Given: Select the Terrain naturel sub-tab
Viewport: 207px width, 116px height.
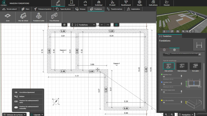Looking at the screenshot, I should pos(10,9).
